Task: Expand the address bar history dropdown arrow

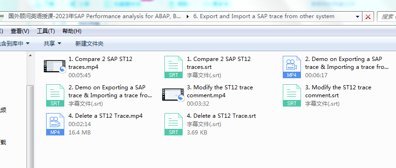Action: [x=357, y=17]
